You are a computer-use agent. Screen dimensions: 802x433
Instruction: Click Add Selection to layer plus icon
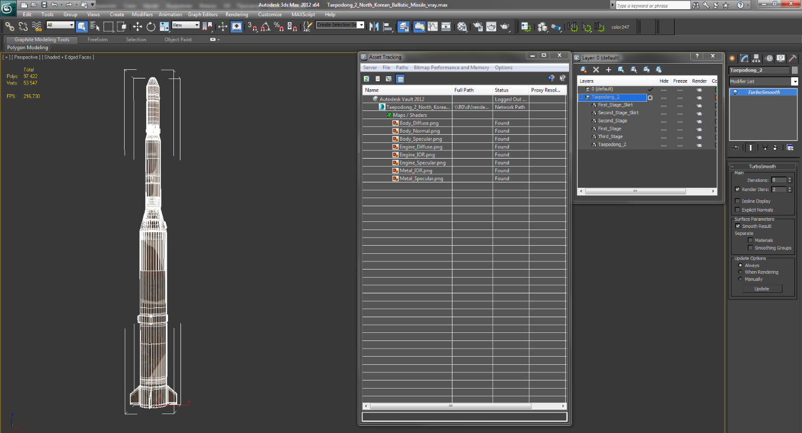point(609,69)
